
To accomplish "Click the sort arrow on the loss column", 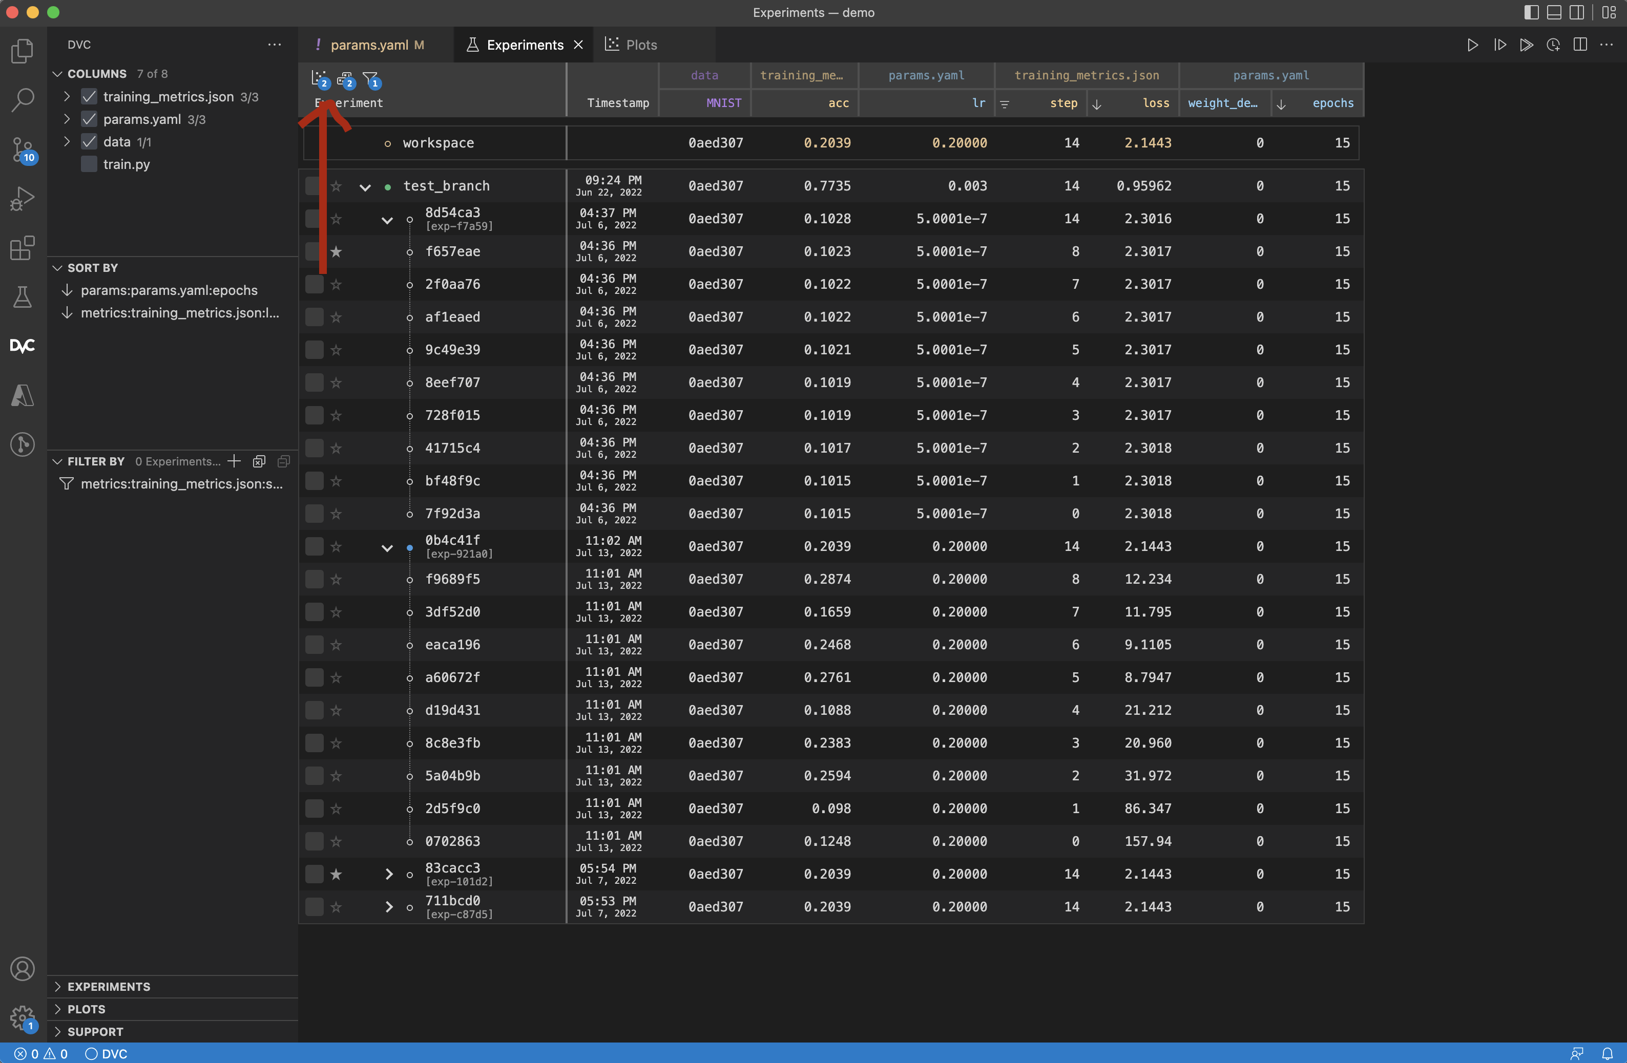I will (1096, 104).
